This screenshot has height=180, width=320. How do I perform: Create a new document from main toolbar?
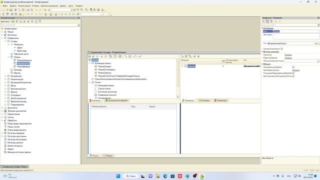pos(3,10)
